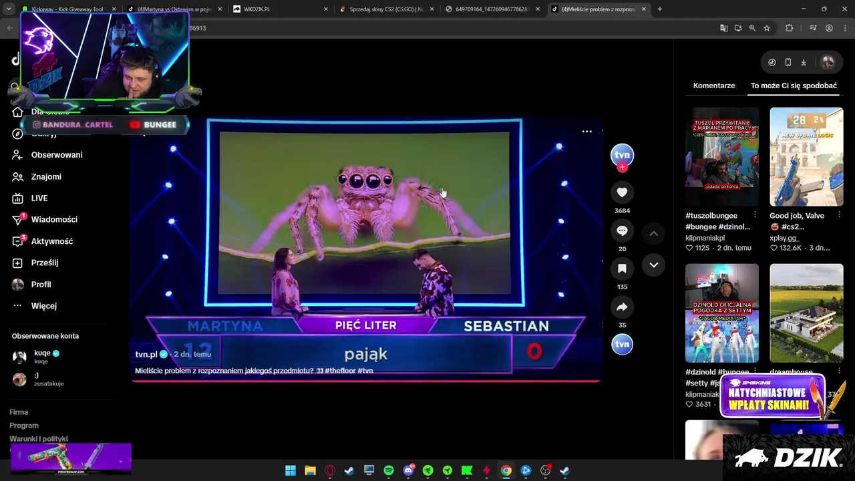Image resolution: width=855 pixels, height=481 pixels.
Task: Open Opera GX from taskbar
Action: [330, 470]
